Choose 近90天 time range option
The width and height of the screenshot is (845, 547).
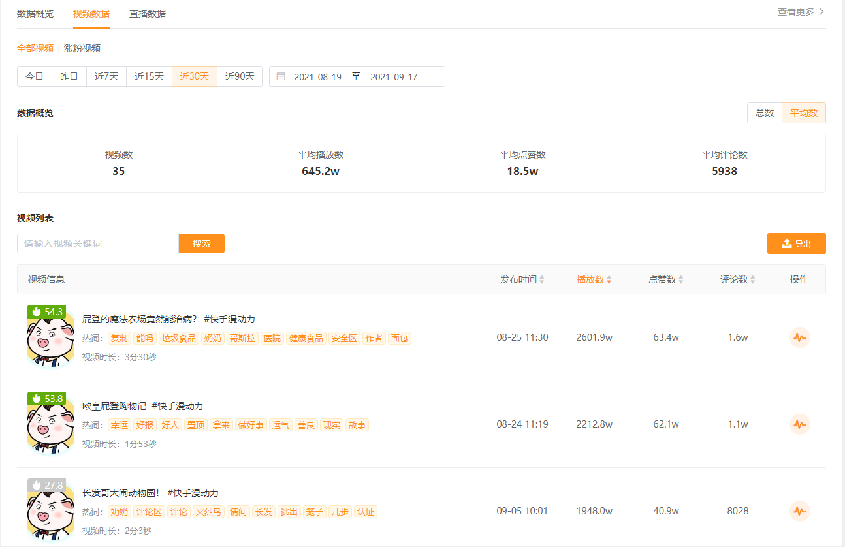click(240, 76)
